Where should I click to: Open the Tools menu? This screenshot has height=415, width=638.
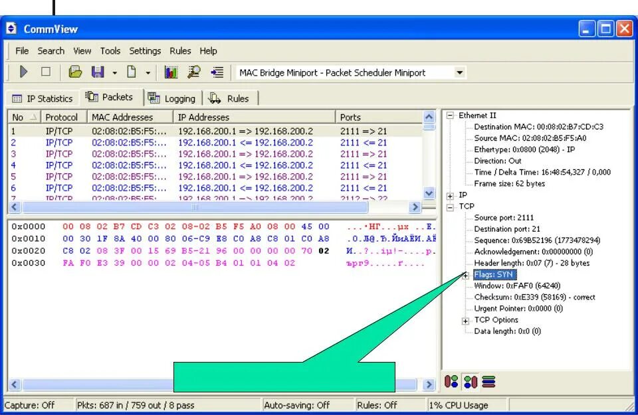[x=110, y=51]
